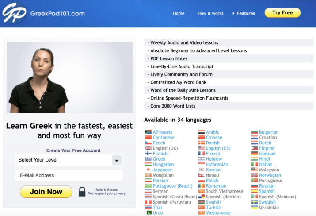Click the Italian flag icon
This screenshot has height=216, width=316.
pos(255,164)
